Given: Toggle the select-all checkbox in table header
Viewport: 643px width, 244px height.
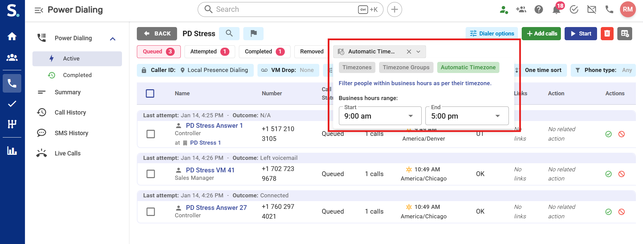Looking at the screenshot, I should [150, 94].
